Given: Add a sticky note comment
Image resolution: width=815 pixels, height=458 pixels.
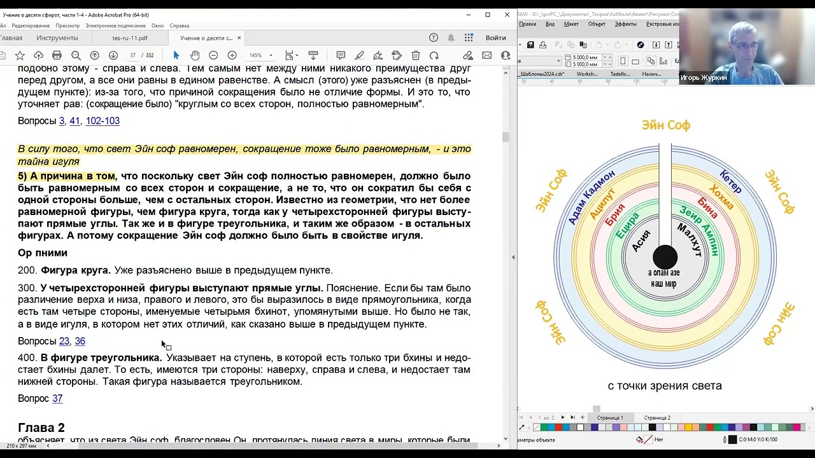Looking at the screenshot, I should point(341,55).
